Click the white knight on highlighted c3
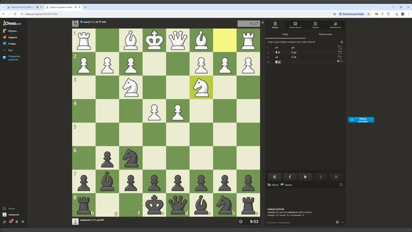Screen dimensions: 412x232 [201, 88]
